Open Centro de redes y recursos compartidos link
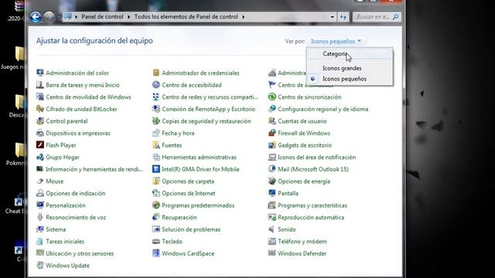The image size is (495, 278). click(210, 97)
